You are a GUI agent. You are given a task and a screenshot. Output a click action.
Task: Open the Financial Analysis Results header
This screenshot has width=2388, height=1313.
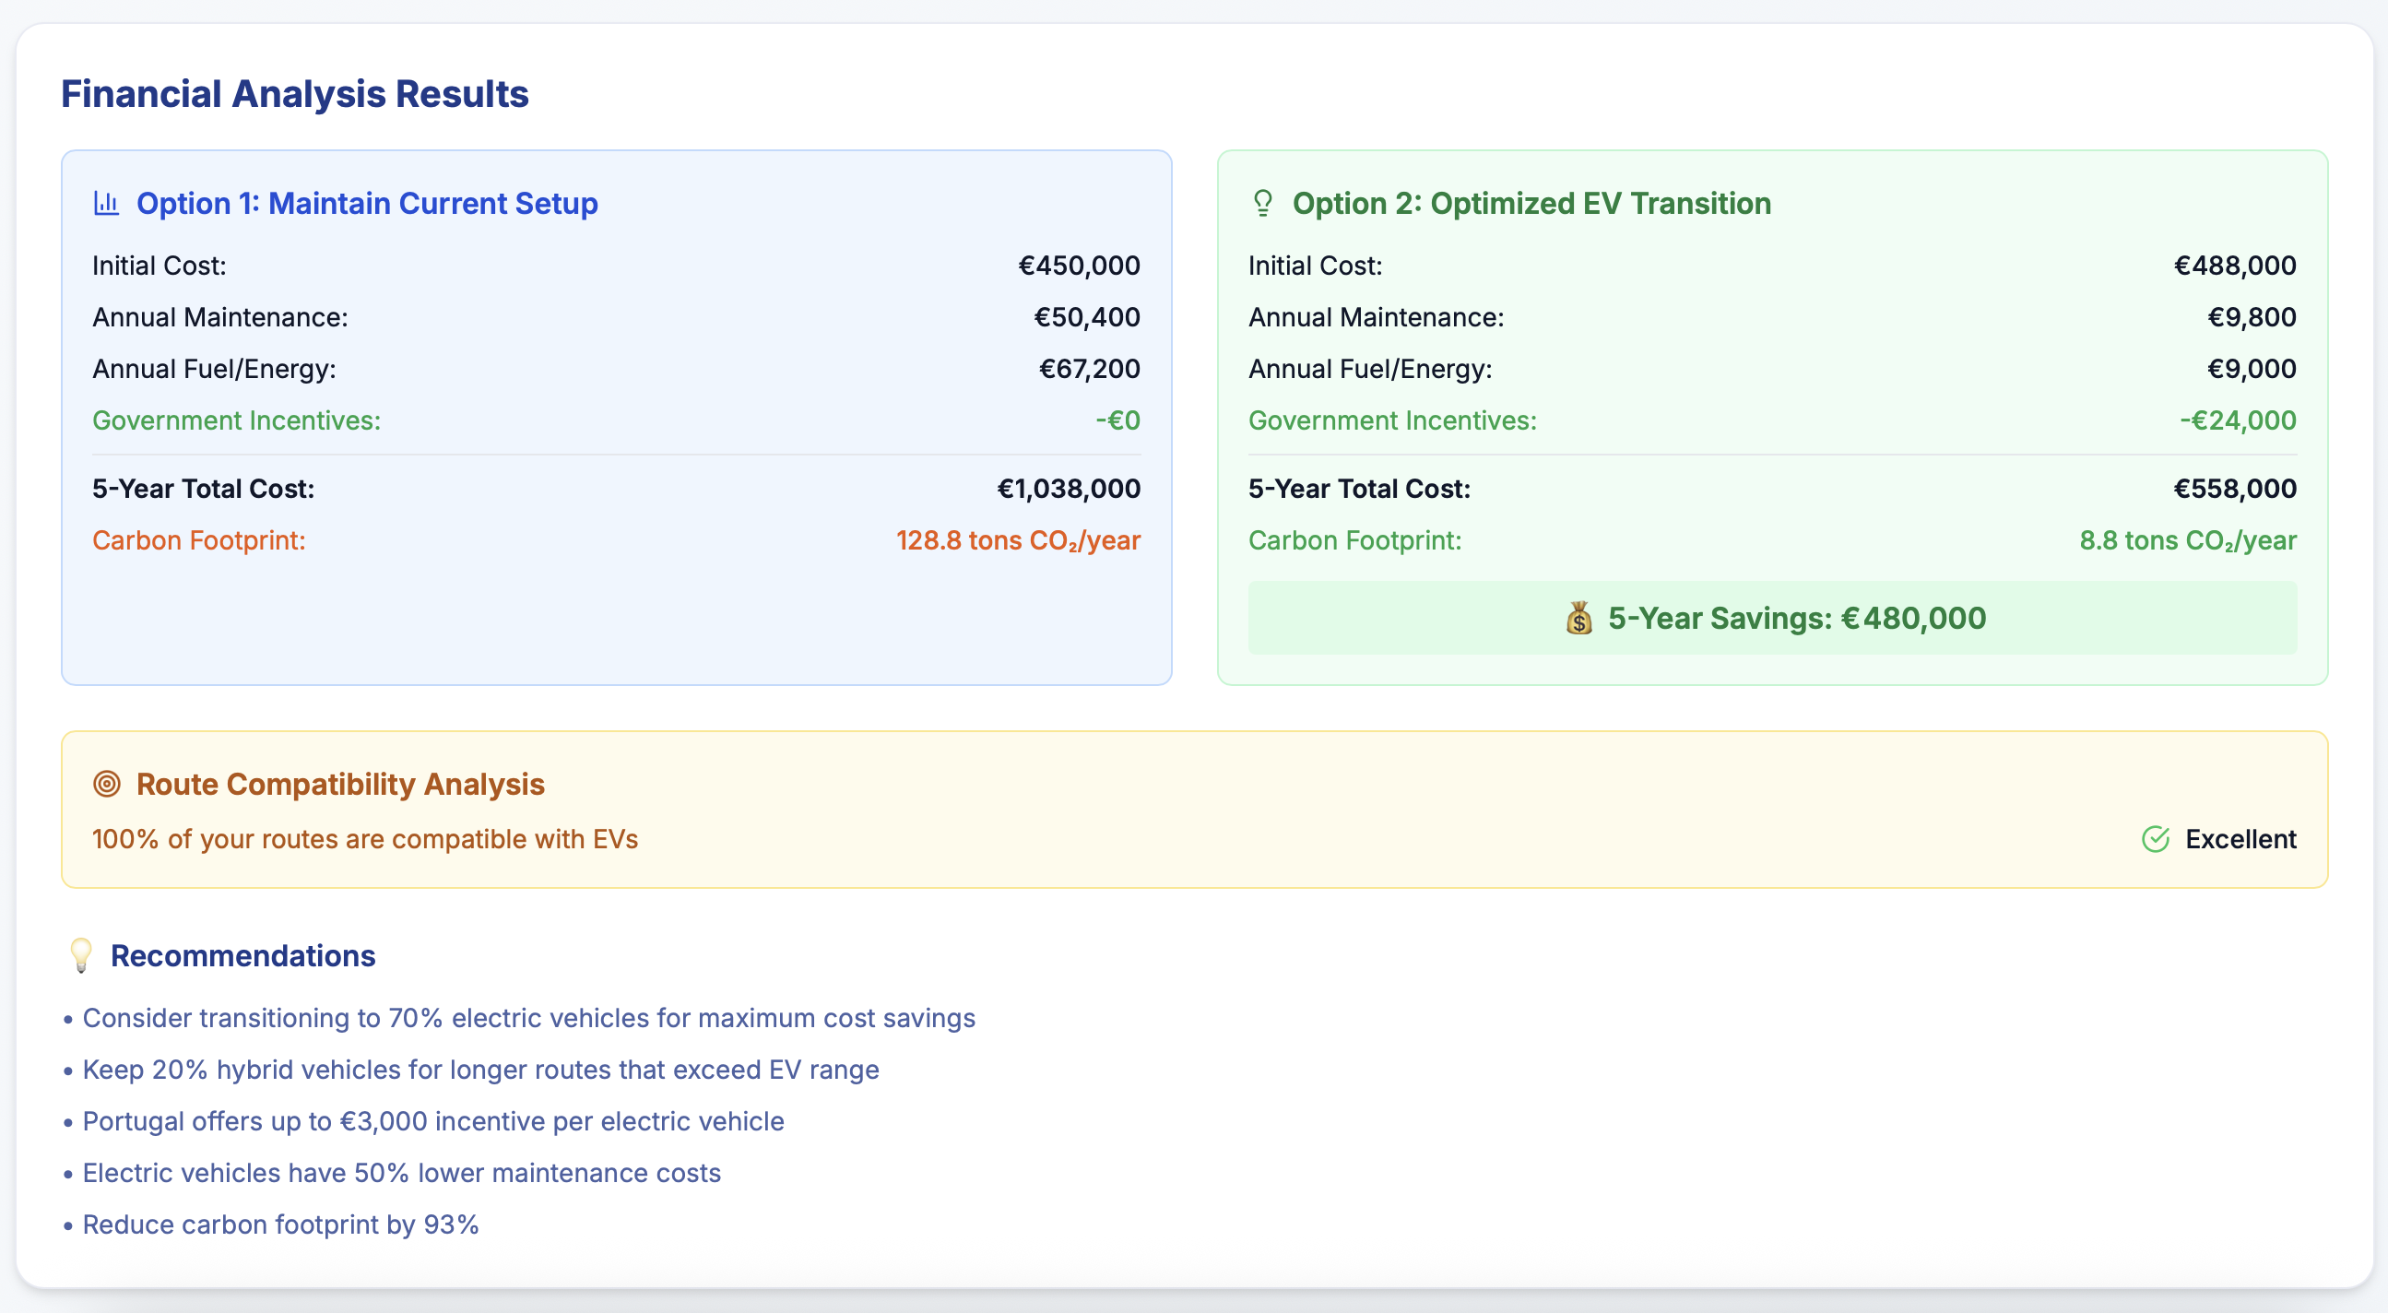[x=295, y=93]
